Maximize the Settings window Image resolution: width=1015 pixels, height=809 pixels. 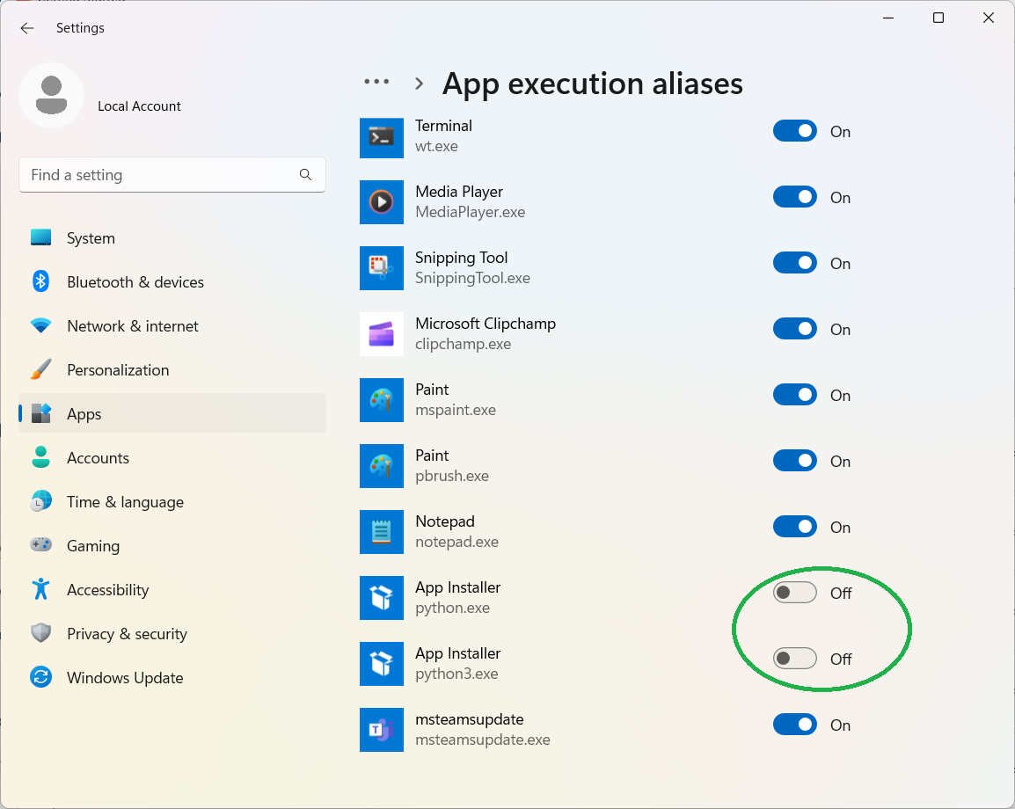click(x=938, y=18)
